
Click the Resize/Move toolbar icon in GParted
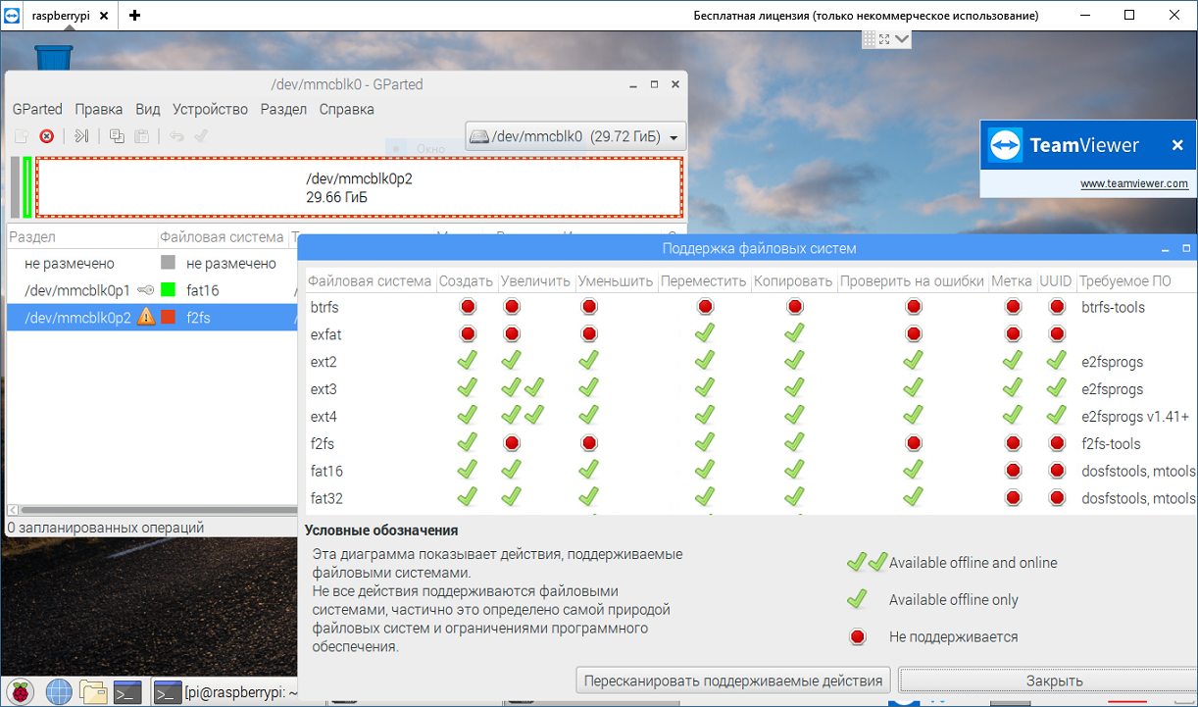coord(82,136)
